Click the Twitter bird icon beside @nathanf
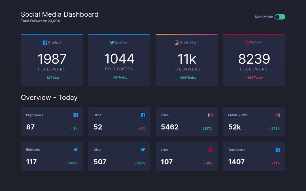Screen dimensions: 306x191 [x=112, y=43]
